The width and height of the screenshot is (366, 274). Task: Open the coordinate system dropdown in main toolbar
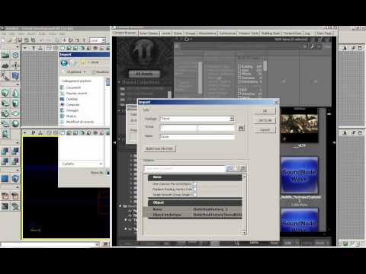coord(104,40)
